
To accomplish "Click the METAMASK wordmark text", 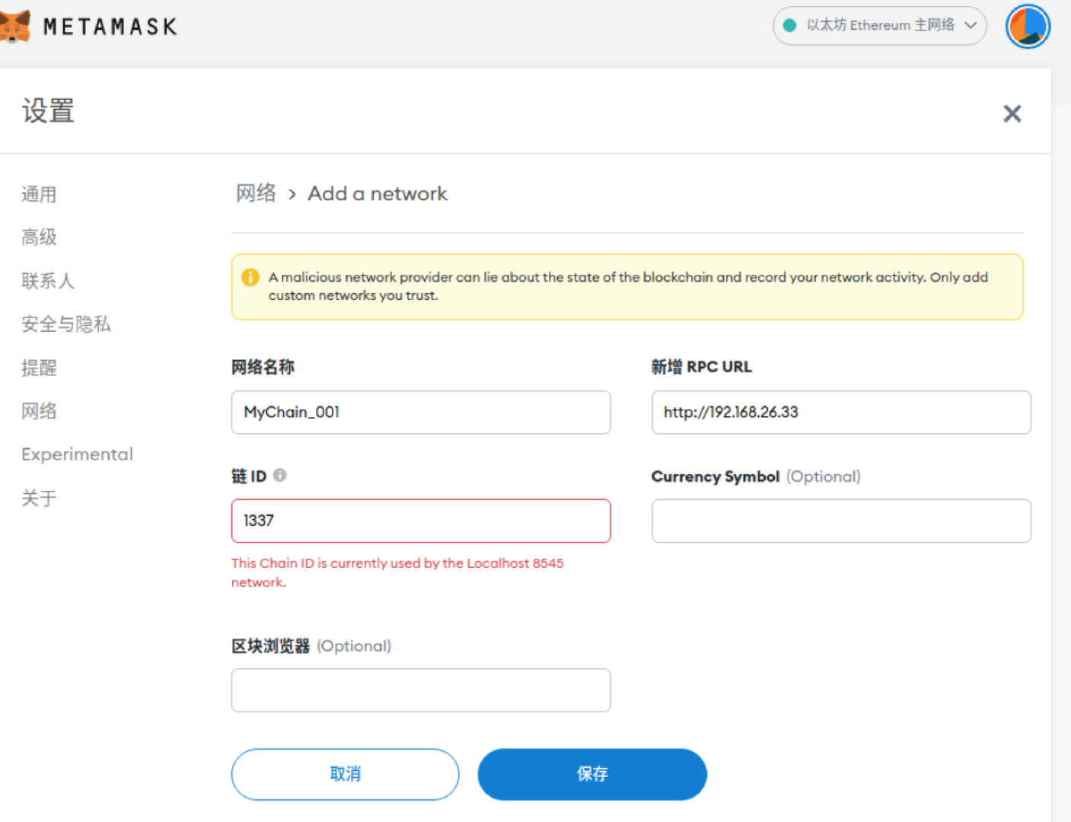I will (x=110, y=27).
